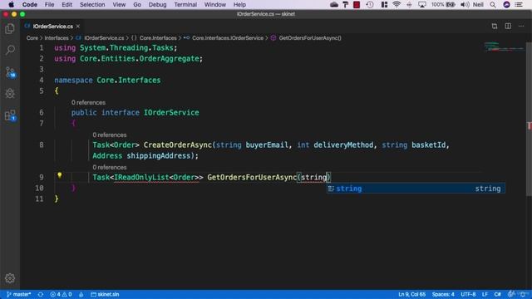This screenshot has width=532, height=299.
Task: Open the Debug menu
Action: [x=157, y=4]
